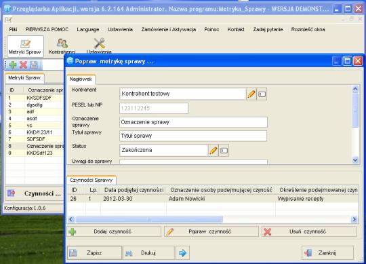Open the Language menu
Screen dimensions: 366x264
[x=88, y=29]
